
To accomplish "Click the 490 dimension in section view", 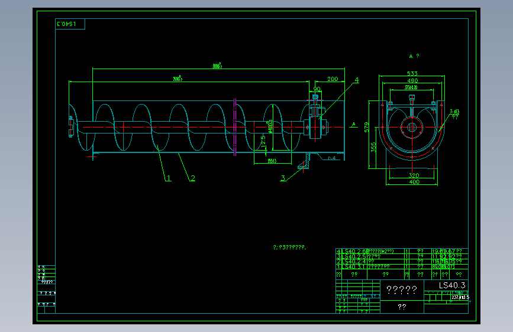I will [x=412, y=80].
